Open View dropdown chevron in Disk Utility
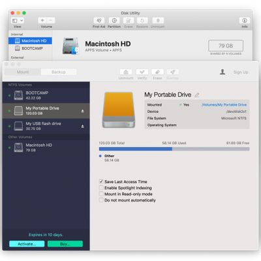 click(x=22, y=21)
